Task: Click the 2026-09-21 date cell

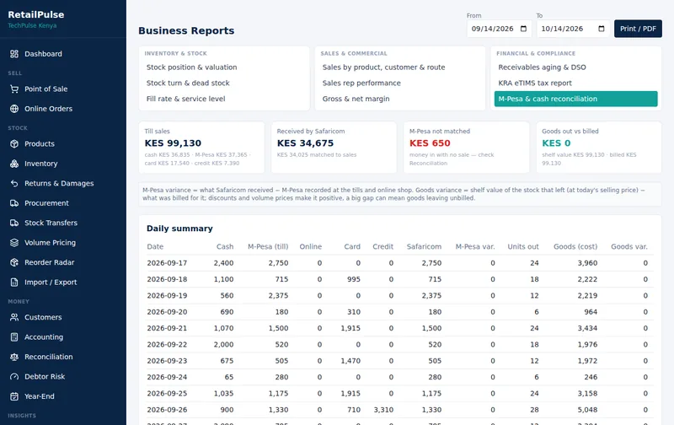Action: pyautogui.click(x=167, y=328)
